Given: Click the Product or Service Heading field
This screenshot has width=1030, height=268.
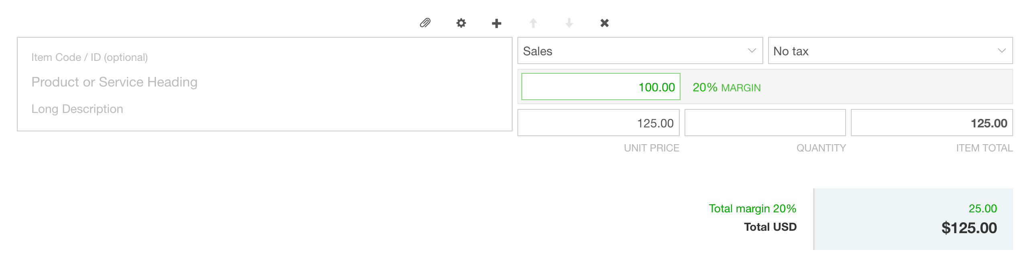Looking at the screenshot, I should point(114,82).
